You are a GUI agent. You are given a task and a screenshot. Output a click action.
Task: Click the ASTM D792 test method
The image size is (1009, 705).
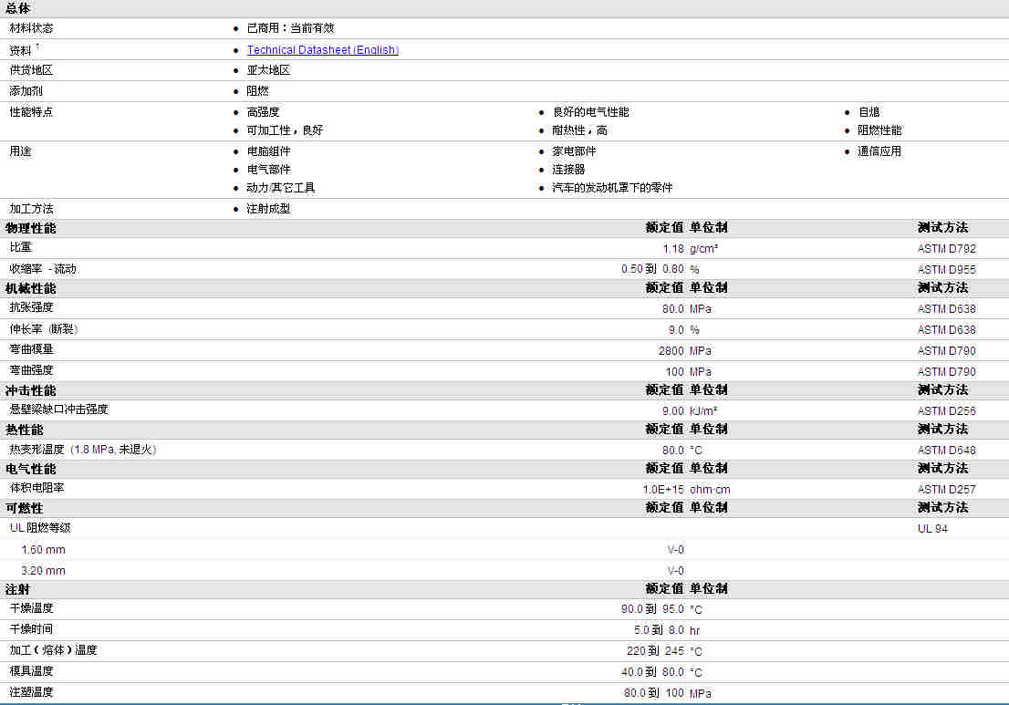[x=947, y=249]
